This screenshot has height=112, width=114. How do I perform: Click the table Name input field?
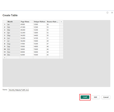[x=18, y=90]
